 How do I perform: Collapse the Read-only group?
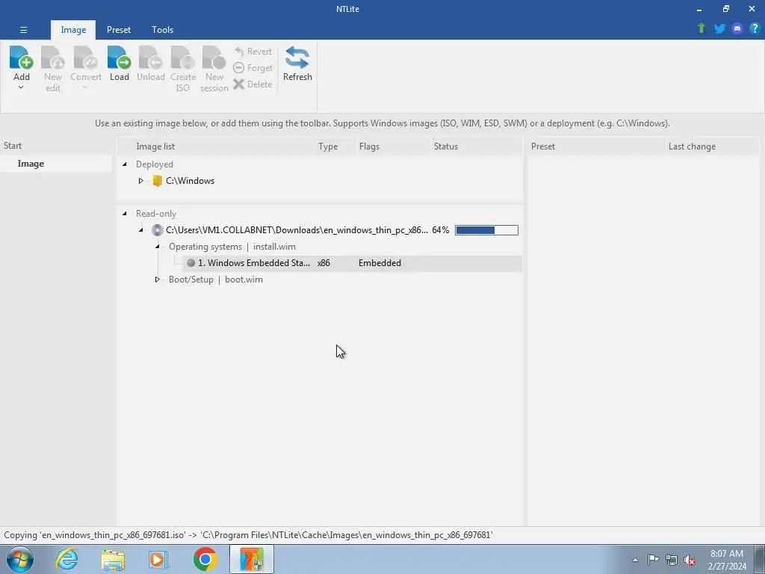(x=125, y=214)
